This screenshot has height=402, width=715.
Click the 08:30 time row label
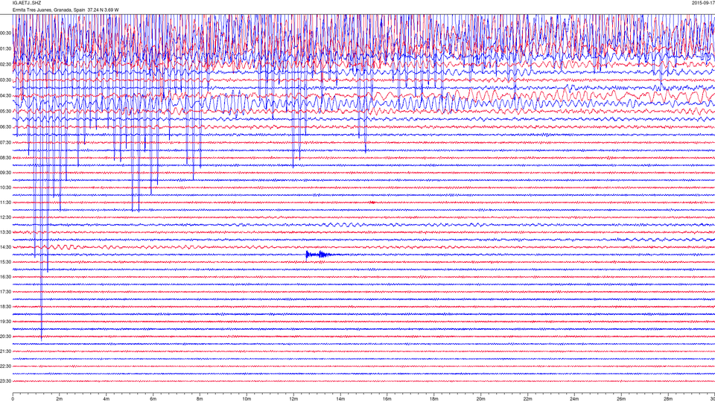[x=5, y=158]
